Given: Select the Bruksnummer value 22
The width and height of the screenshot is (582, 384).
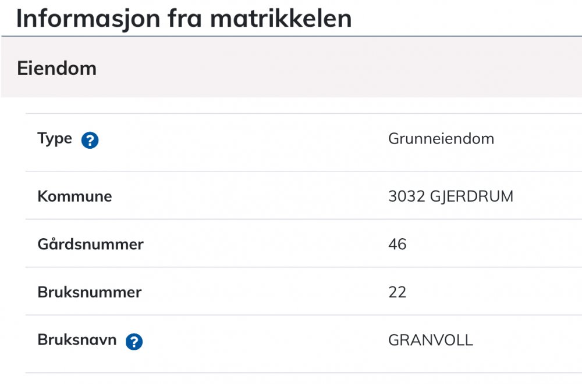Looking at the screenshot, I should coord(397,292).
